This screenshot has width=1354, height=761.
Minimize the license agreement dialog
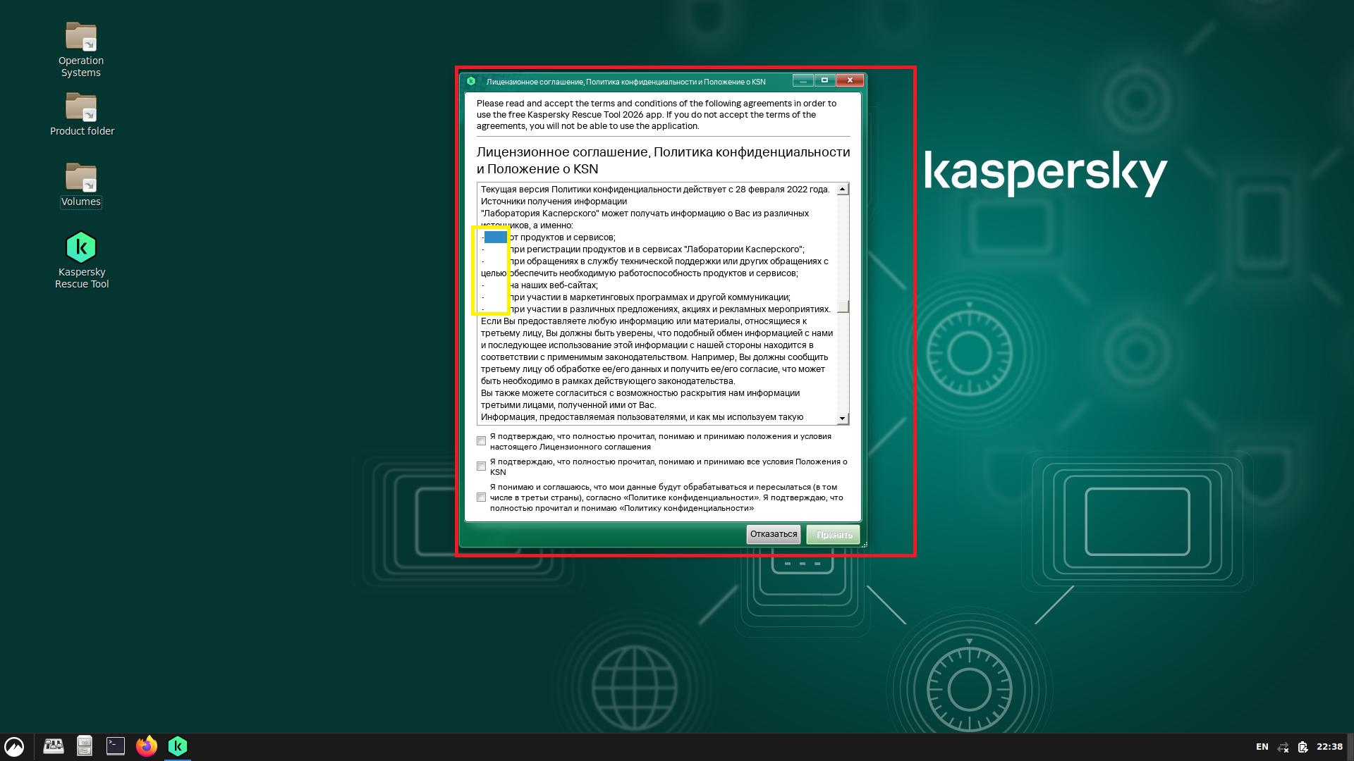[803, 80]
